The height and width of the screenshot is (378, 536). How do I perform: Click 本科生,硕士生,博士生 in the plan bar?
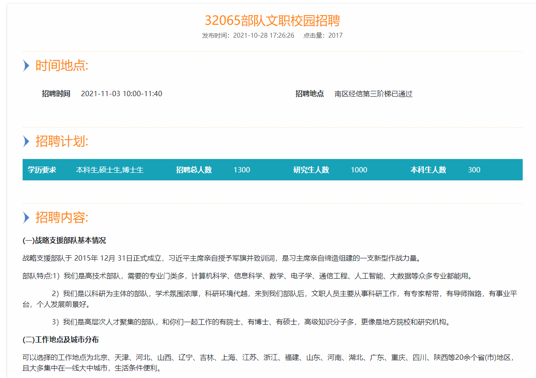(110, 170)
